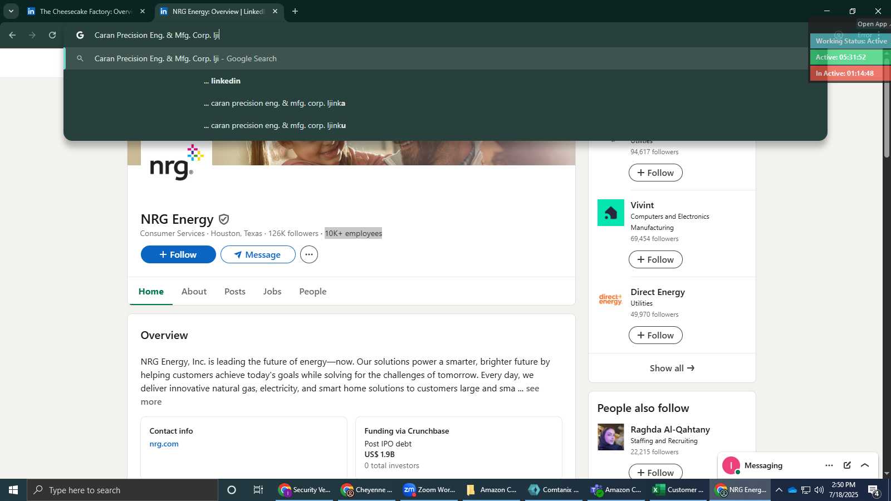Open the People tab
Screen dimensions: 891x501
[313, 291]
